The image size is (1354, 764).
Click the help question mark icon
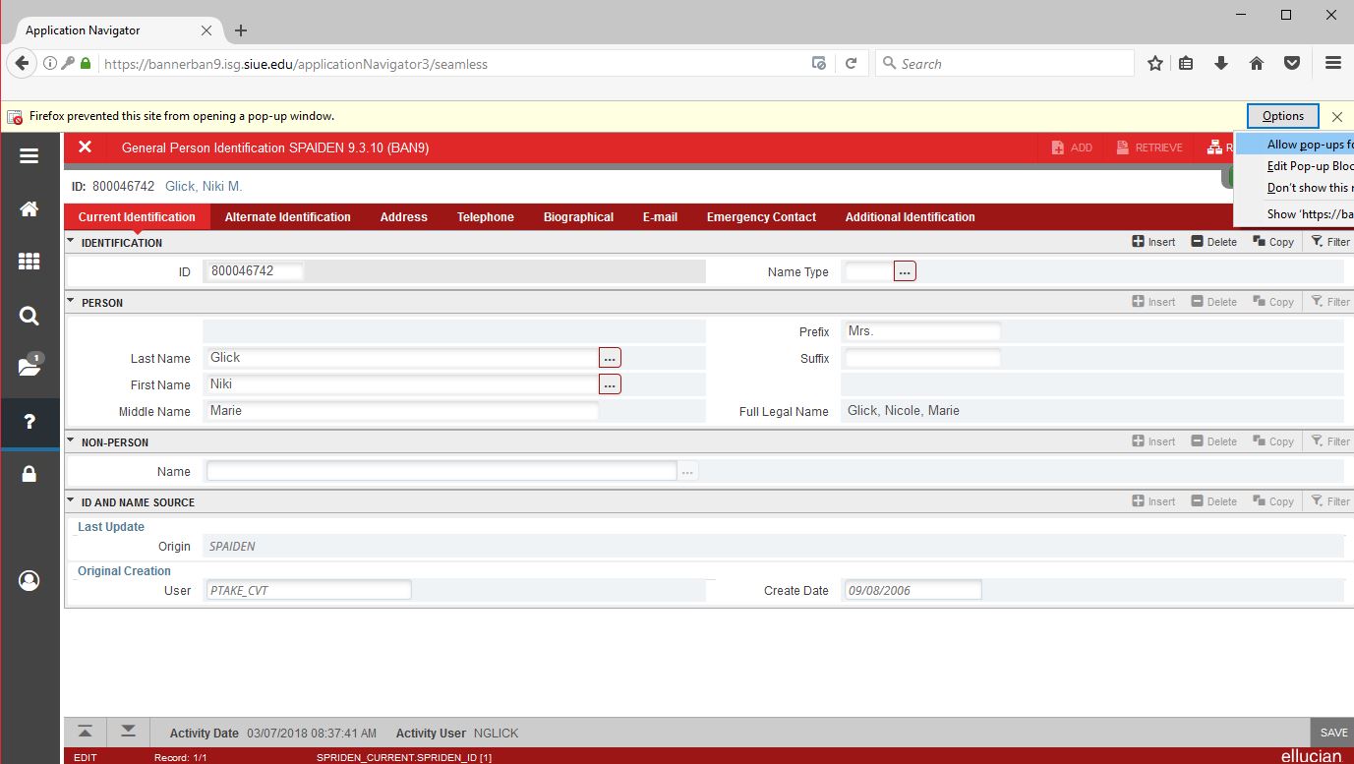29,422
